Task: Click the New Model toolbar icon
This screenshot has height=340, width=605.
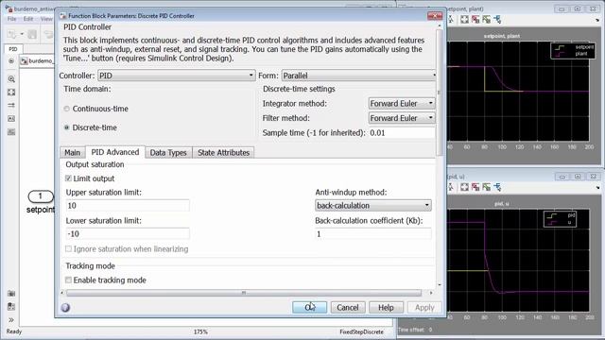Action: [x=12, y=34]
